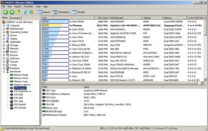The image size is (208, 131).
Task: Select the DRAM:FSB Ratio field row
Action: click(102, 112)
